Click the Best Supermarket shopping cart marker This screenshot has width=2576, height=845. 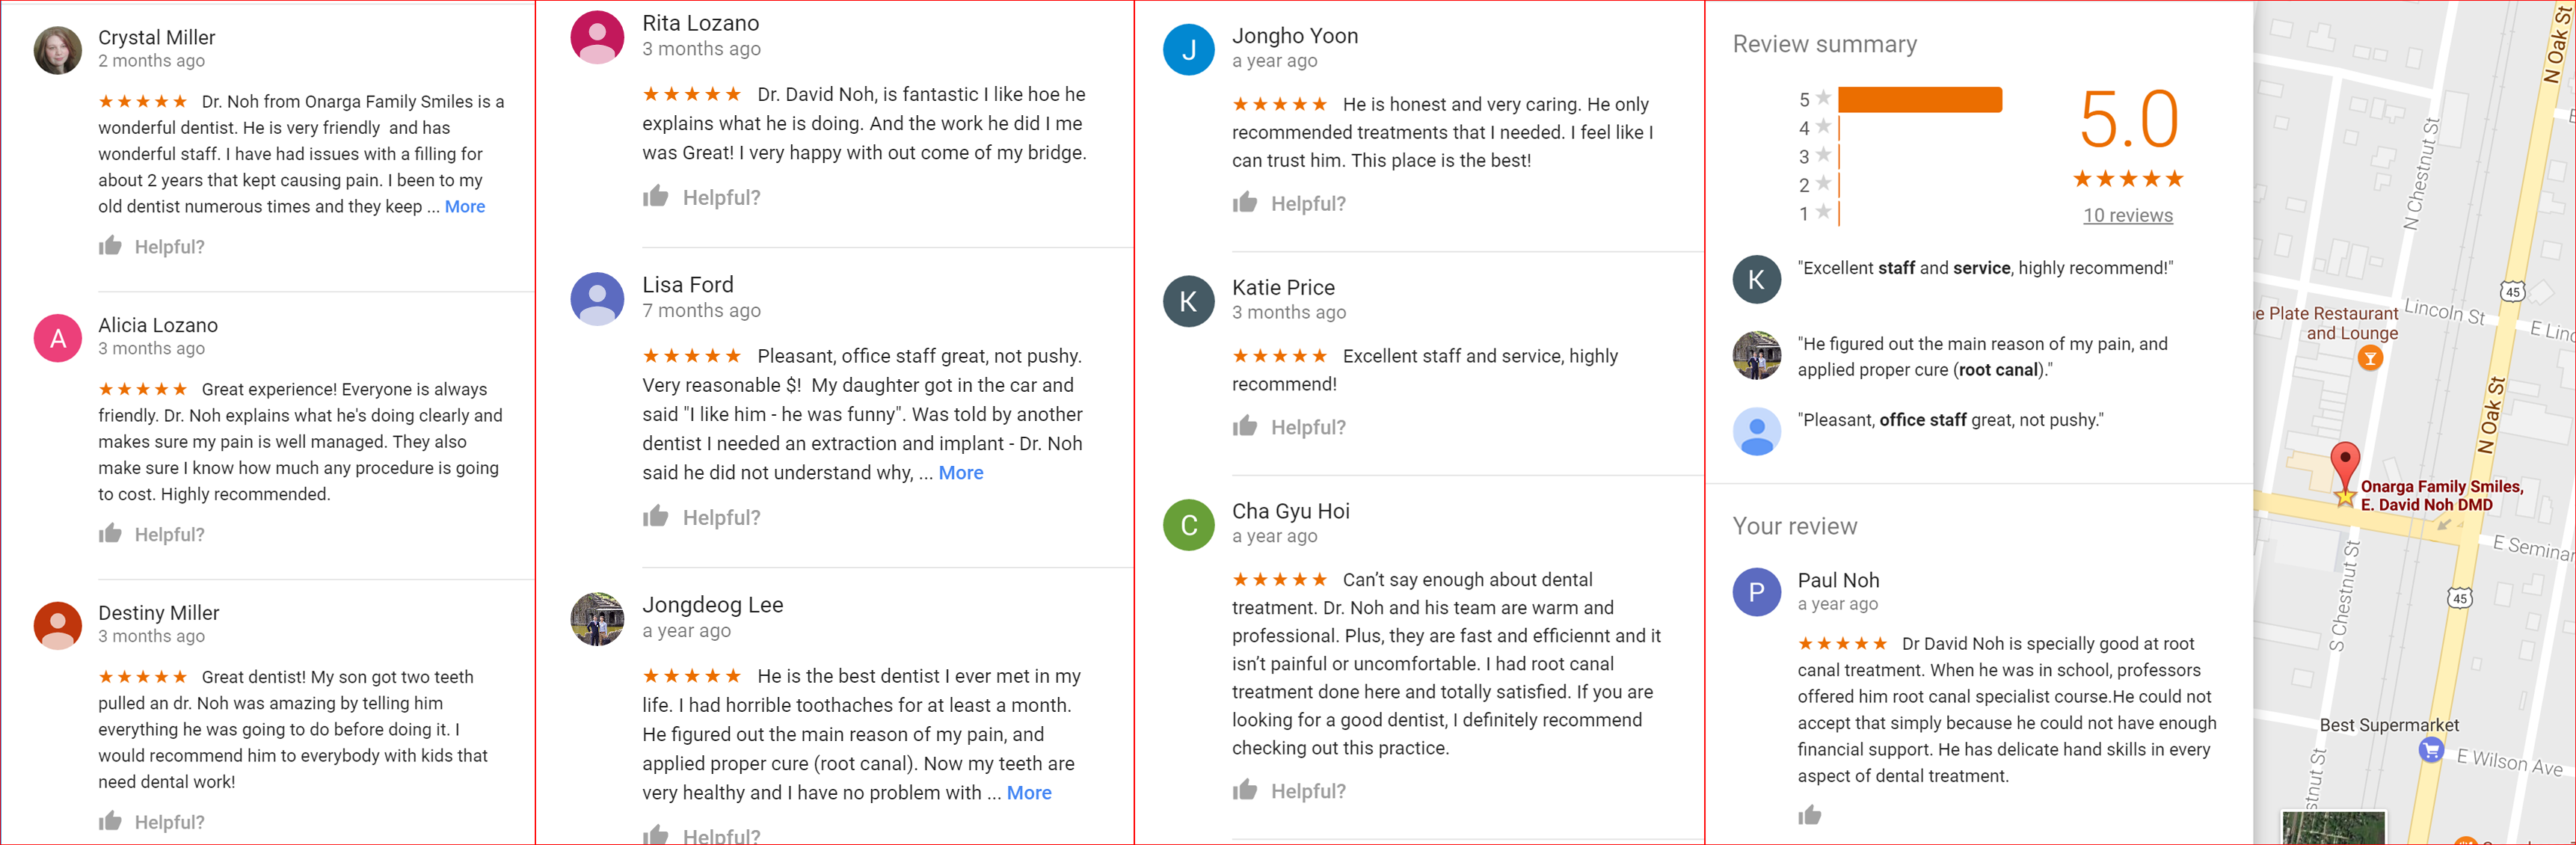coord(2431,750)
